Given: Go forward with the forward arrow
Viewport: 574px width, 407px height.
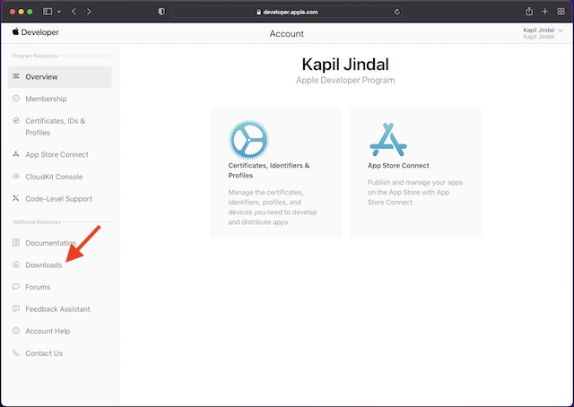Looking at the screenshot, I should point(89,12).
